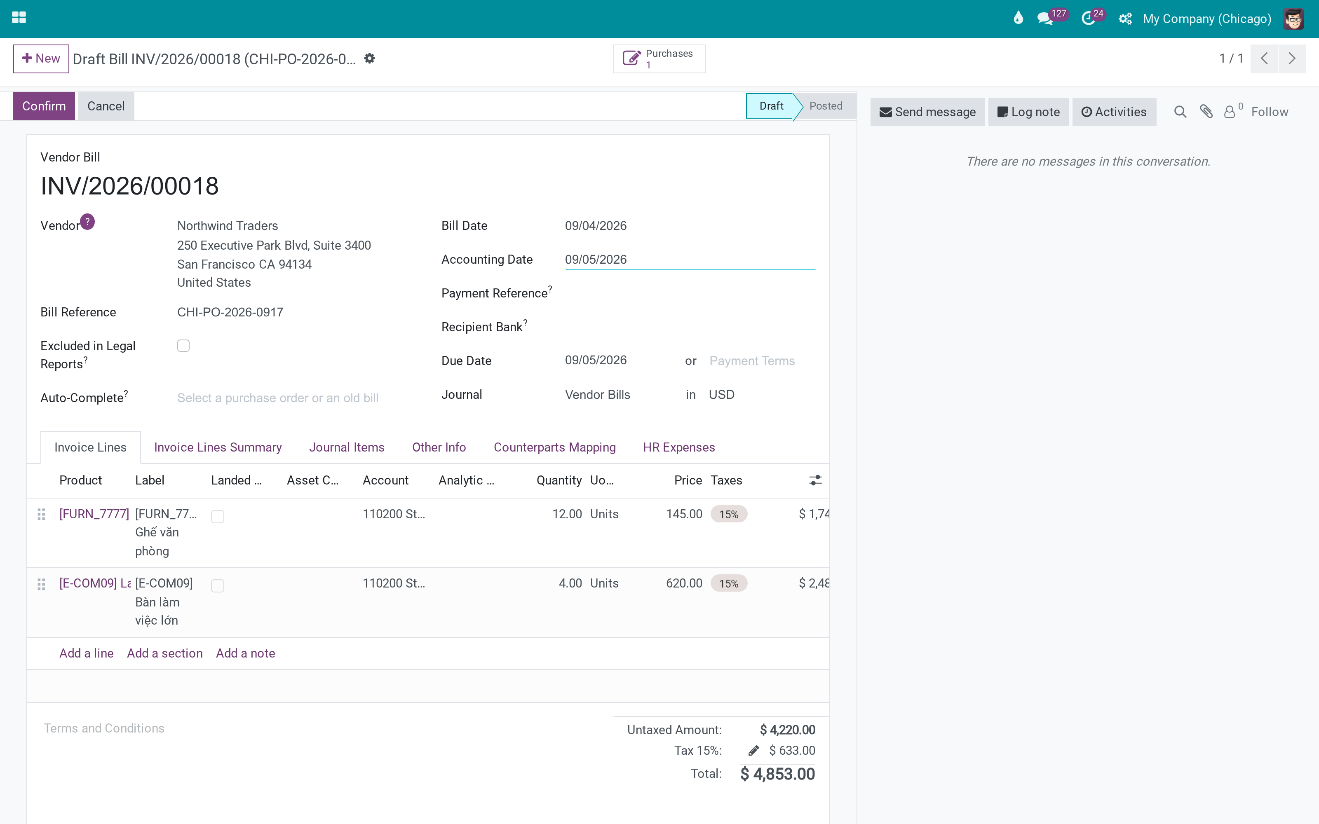Click the Posted status stage

(x=826, y=106)
